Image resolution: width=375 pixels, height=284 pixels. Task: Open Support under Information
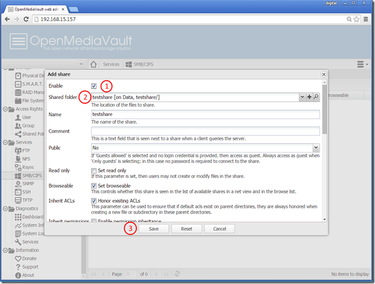tap(27, 267)
